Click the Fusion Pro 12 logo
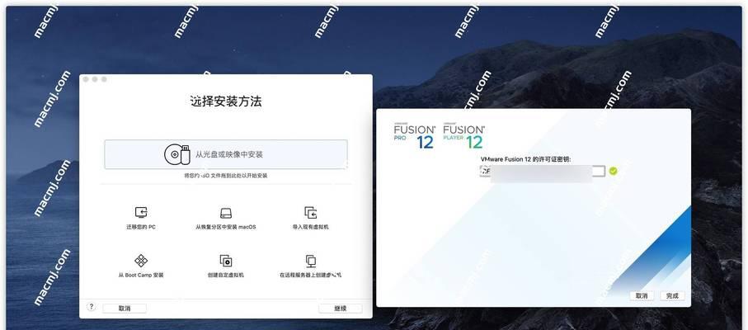 [x=415, y=136]
